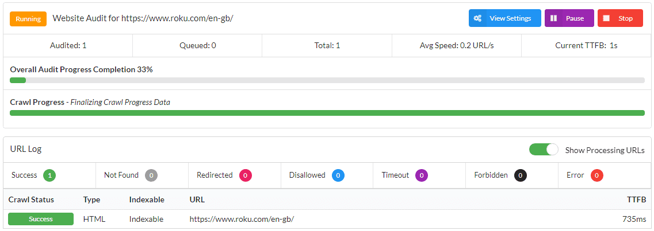
Task: Click the black Forbidden count badge
Action: (521, 175)
